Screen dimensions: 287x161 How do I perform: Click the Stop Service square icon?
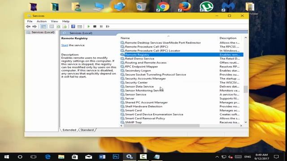95,26
